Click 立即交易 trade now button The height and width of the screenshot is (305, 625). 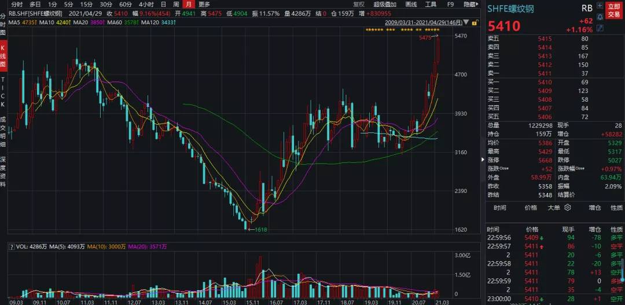click(x=614, y=11)
